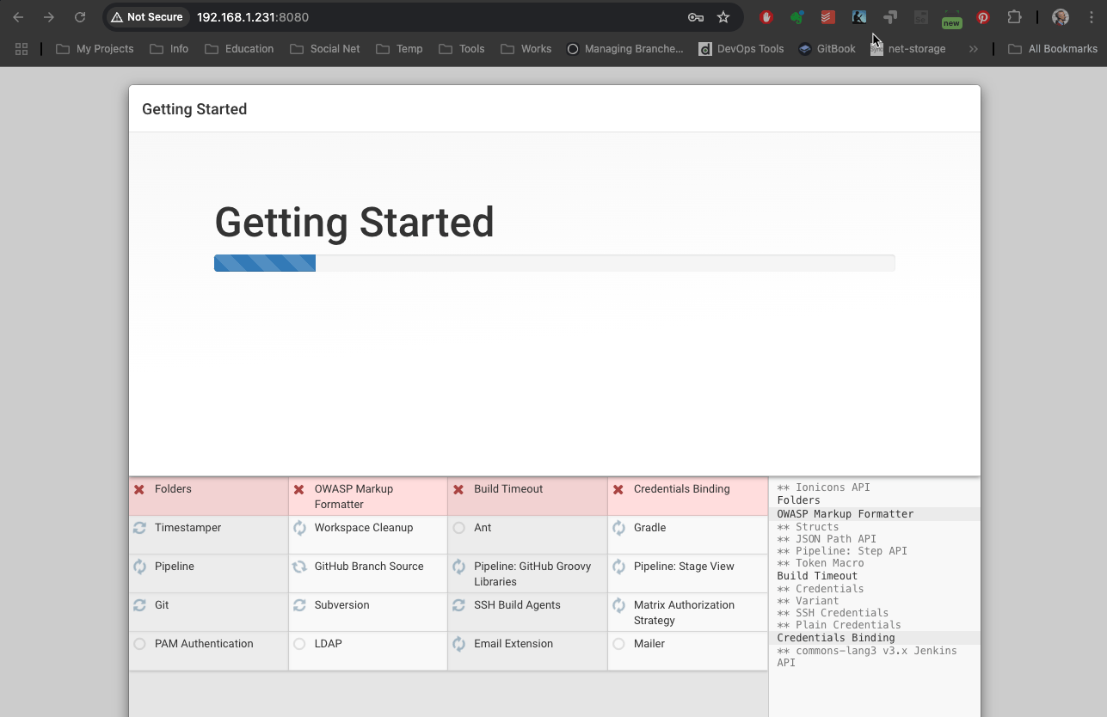Viewport: 1107px width, 717px height.
Task: Click the red X icon beside Folders
Action: point(139,489)
